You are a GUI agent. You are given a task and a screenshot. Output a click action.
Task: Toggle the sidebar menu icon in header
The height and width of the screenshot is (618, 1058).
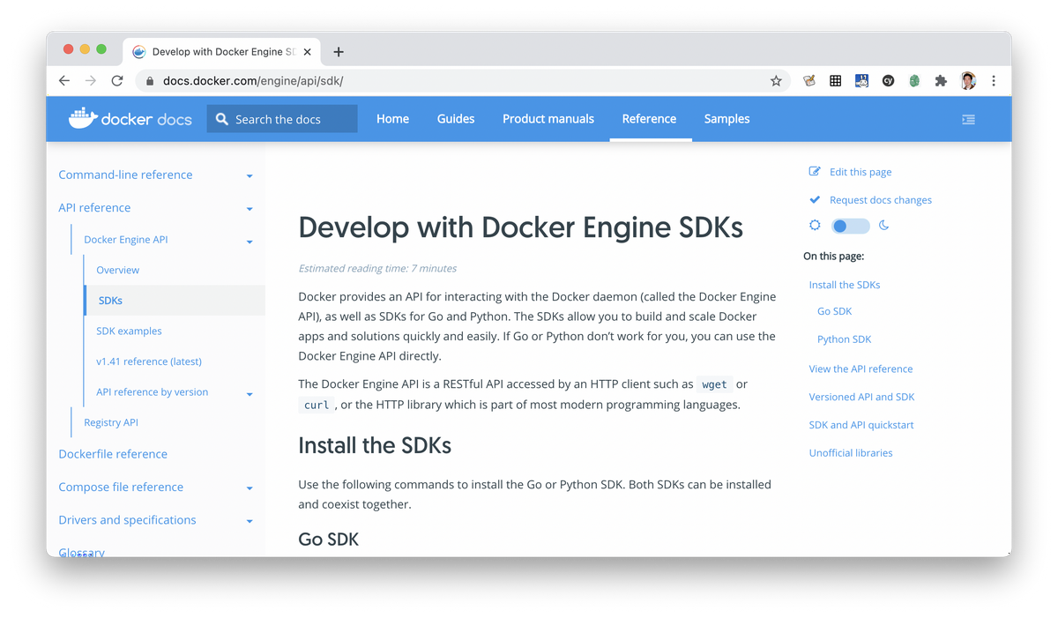(969, 119)
